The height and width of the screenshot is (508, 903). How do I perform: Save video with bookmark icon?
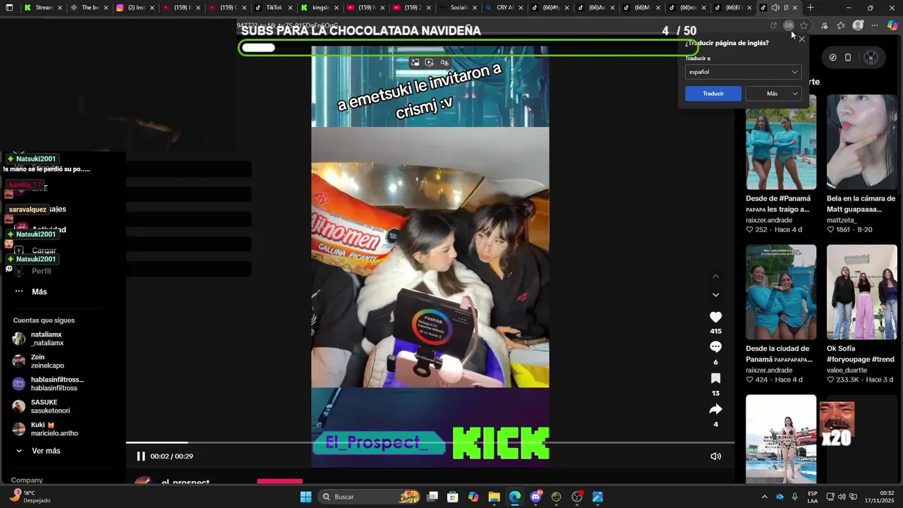point(715,378)
